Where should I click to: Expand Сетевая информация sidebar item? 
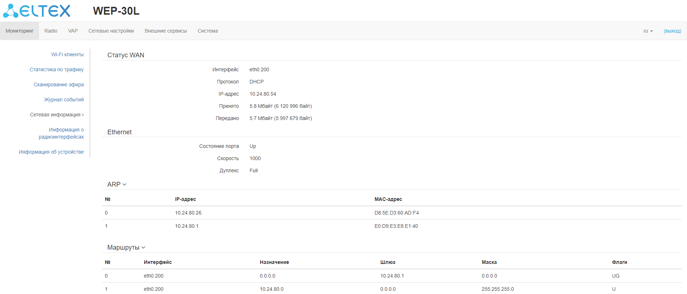(57, 115)
